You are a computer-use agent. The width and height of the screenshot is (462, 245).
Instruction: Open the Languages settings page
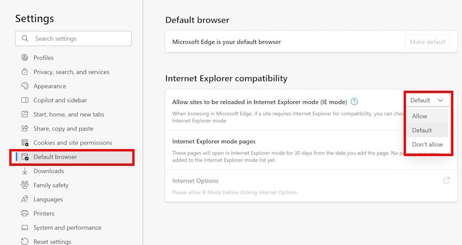coord(48,199)
